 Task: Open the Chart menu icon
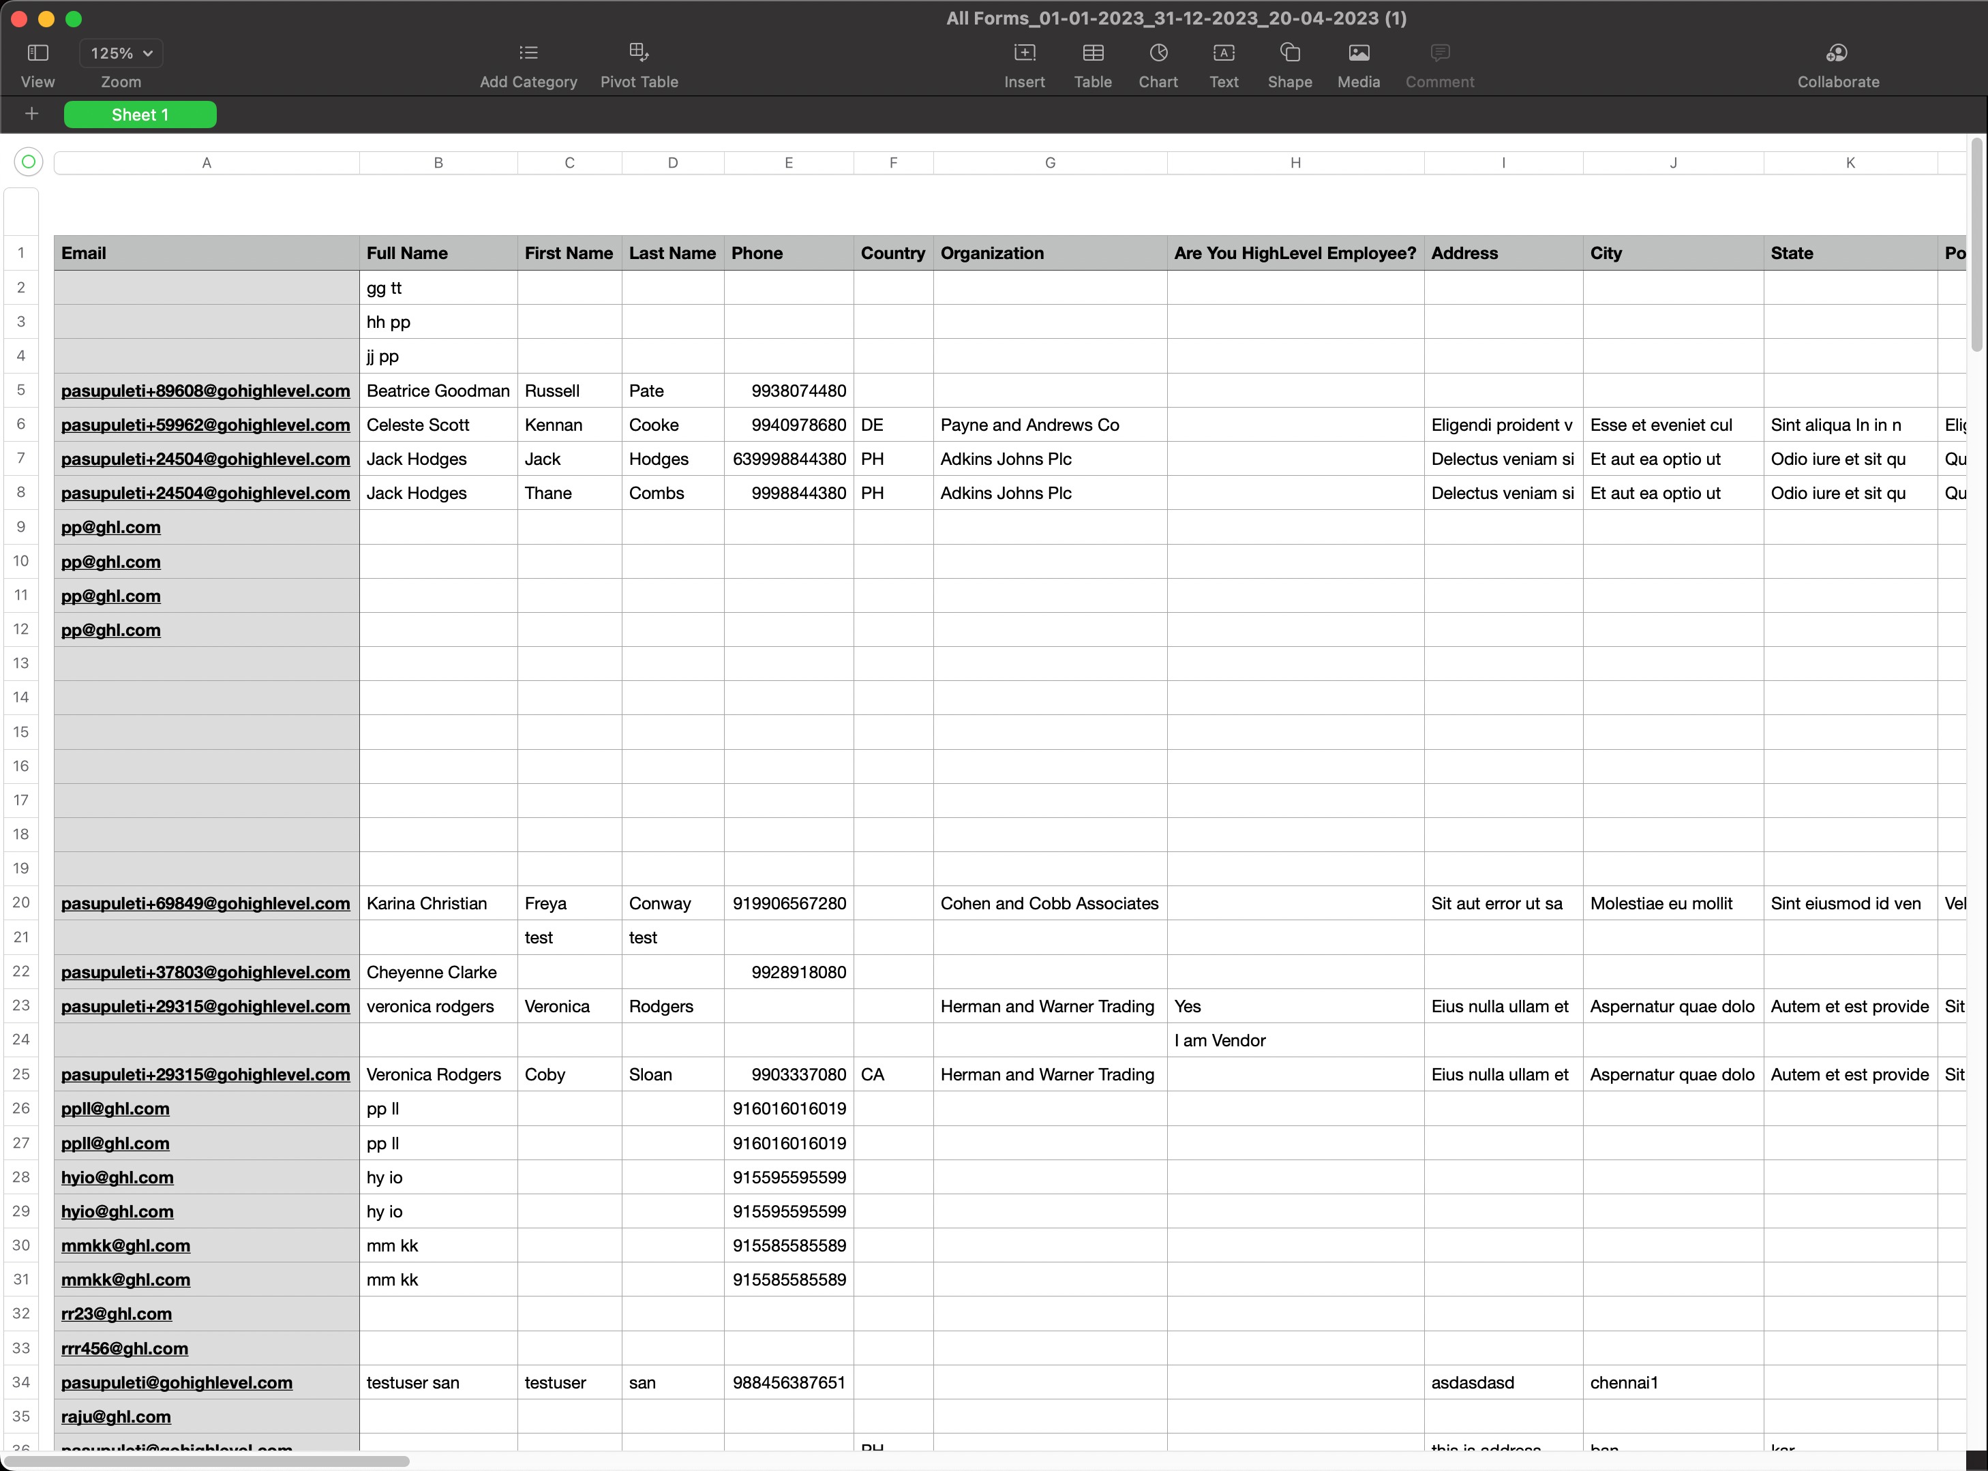click(x=1158, y=53)
